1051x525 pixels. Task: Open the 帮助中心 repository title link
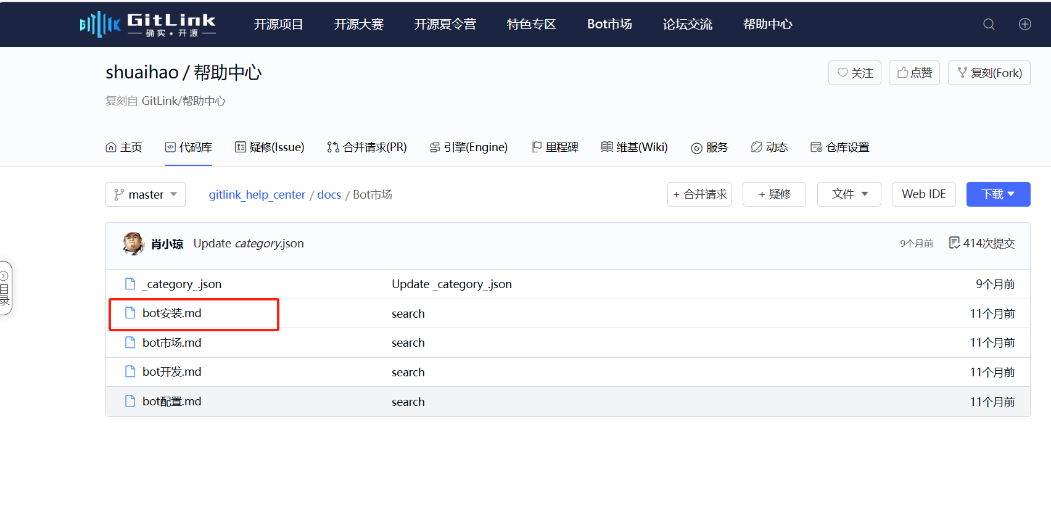click(228, 72)
